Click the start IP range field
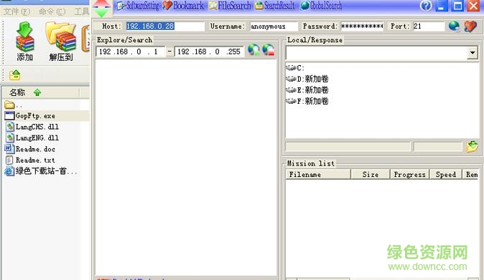Image resolution: width=484 pixels, height=280 pixels. [130, 52]
